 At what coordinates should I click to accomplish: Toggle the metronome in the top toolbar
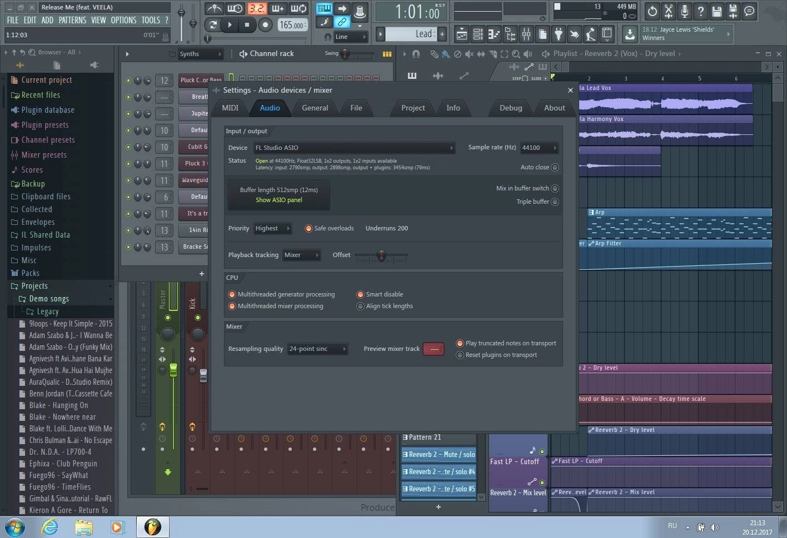coord(214,8)
